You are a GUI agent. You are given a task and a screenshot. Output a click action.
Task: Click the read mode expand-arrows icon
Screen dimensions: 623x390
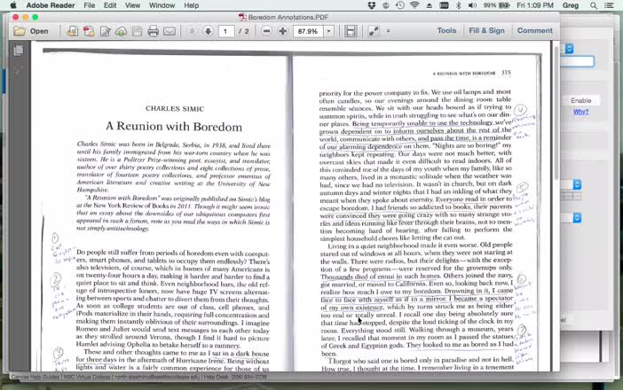tap(374, 31)
